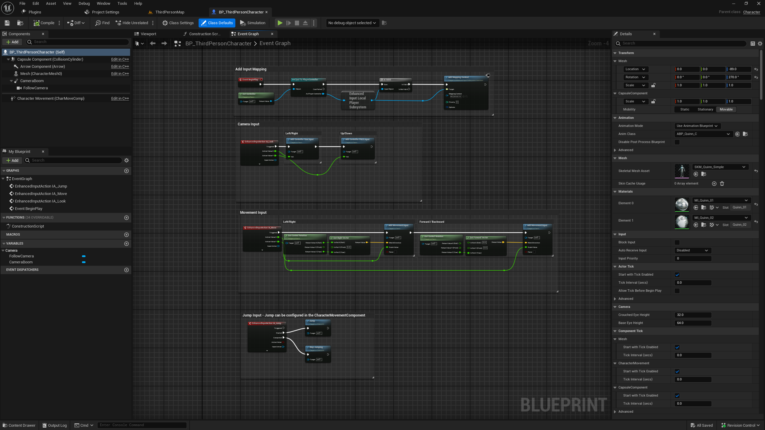Start Simulation mode
The width and height of the screenshot is (765, 430).
[x=253, y=23]
